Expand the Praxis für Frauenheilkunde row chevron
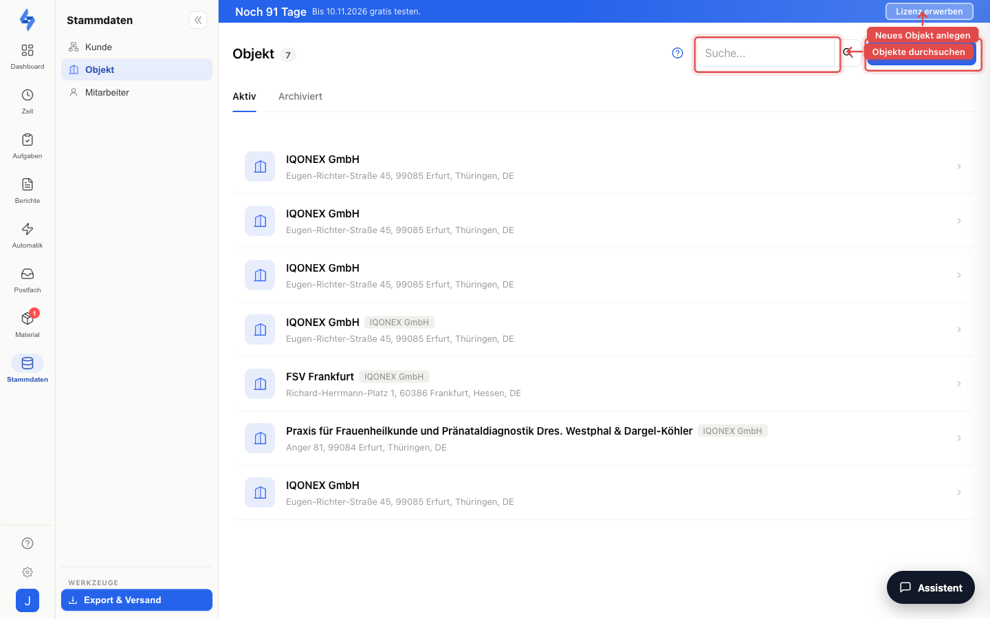This screenshot has height=619, width=990. [959, 438]
